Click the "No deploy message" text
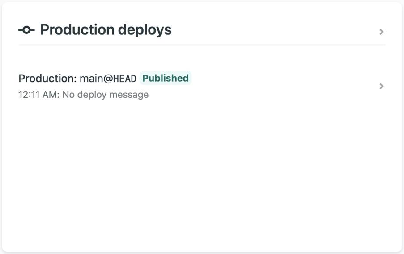Image resolution: width=404 pixels, height=254 pixels. point(105,95)
